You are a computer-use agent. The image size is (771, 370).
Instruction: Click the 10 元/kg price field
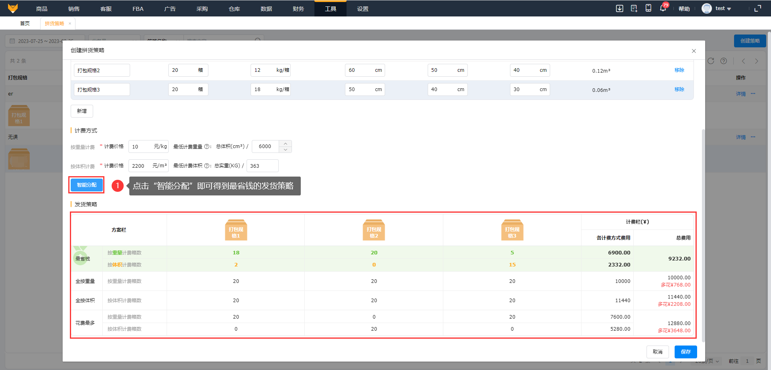[x=149, y=146]
